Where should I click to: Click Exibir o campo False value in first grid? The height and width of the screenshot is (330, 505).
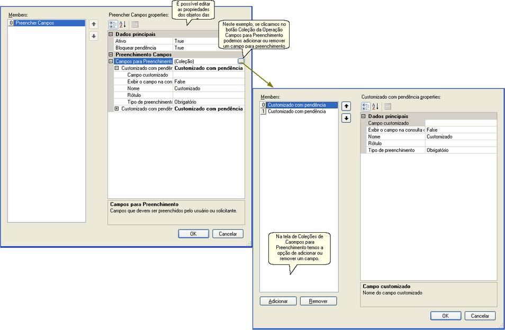tap(209, 81)
